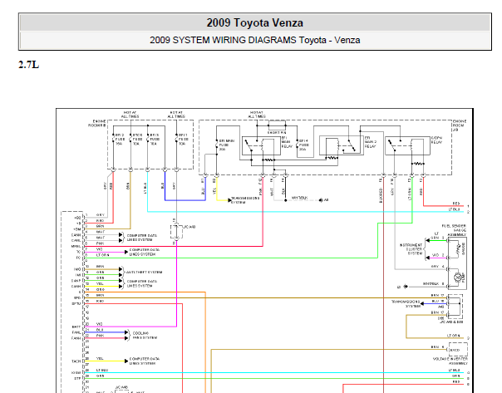Click the "C/OPN RELAY" label

[436, 140]
